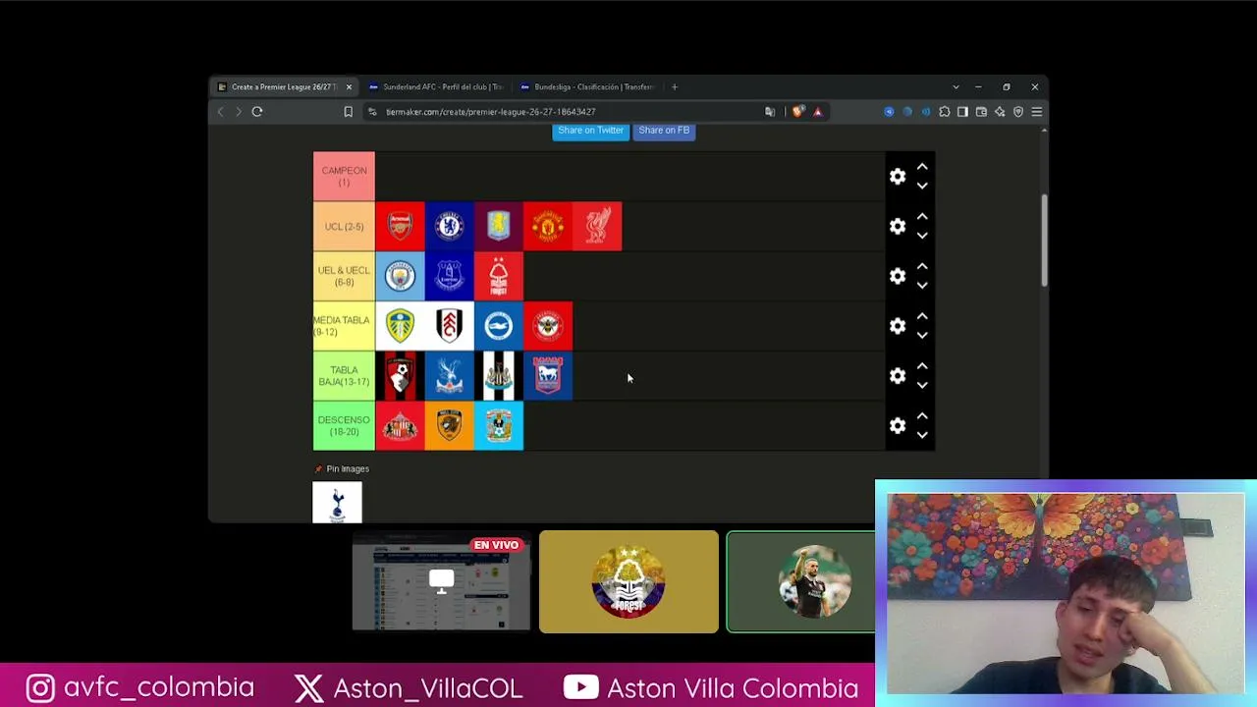Screen dimensions: 1257x707
Task: Open settings gear for the UCL (2-5) tier
Action: coord(898,227)
